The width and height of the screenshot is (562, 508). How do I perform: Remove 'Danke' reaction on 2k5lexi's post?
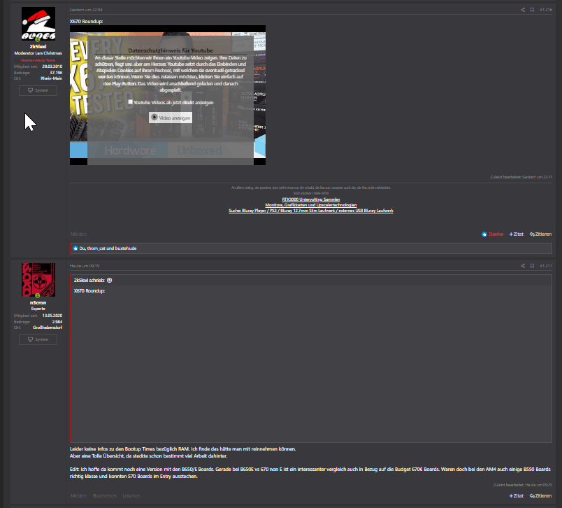(x=493, y=234)
